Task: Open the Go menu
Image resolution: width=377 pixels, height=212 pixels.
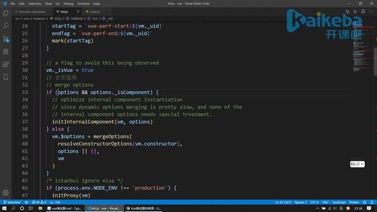Action: pos(58,4)
